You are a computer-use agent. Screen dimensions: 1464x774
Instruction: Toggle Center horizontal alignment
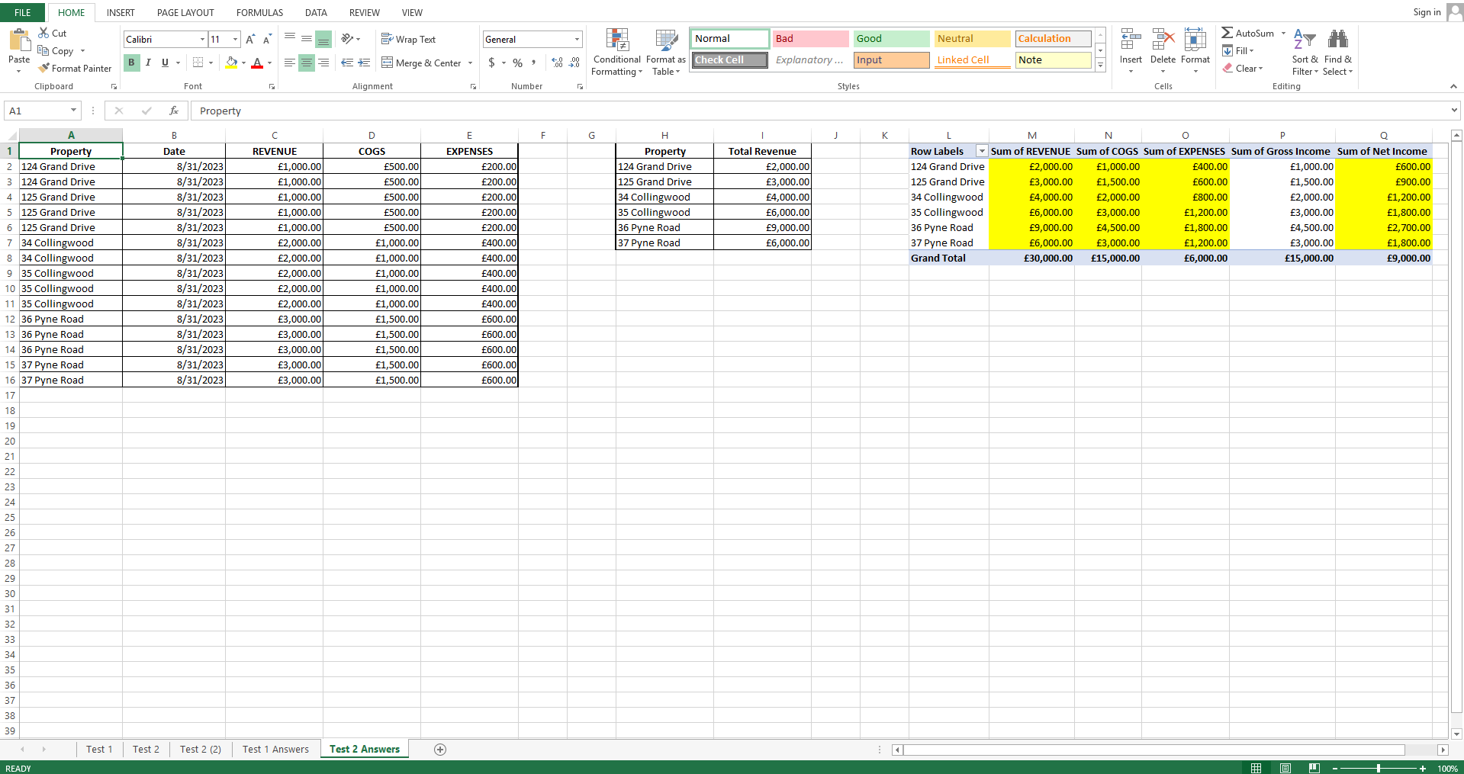[x=307, y=63]
